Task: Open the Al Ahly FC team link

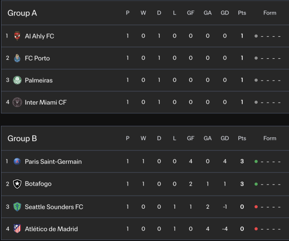Action: click(39, 36)
